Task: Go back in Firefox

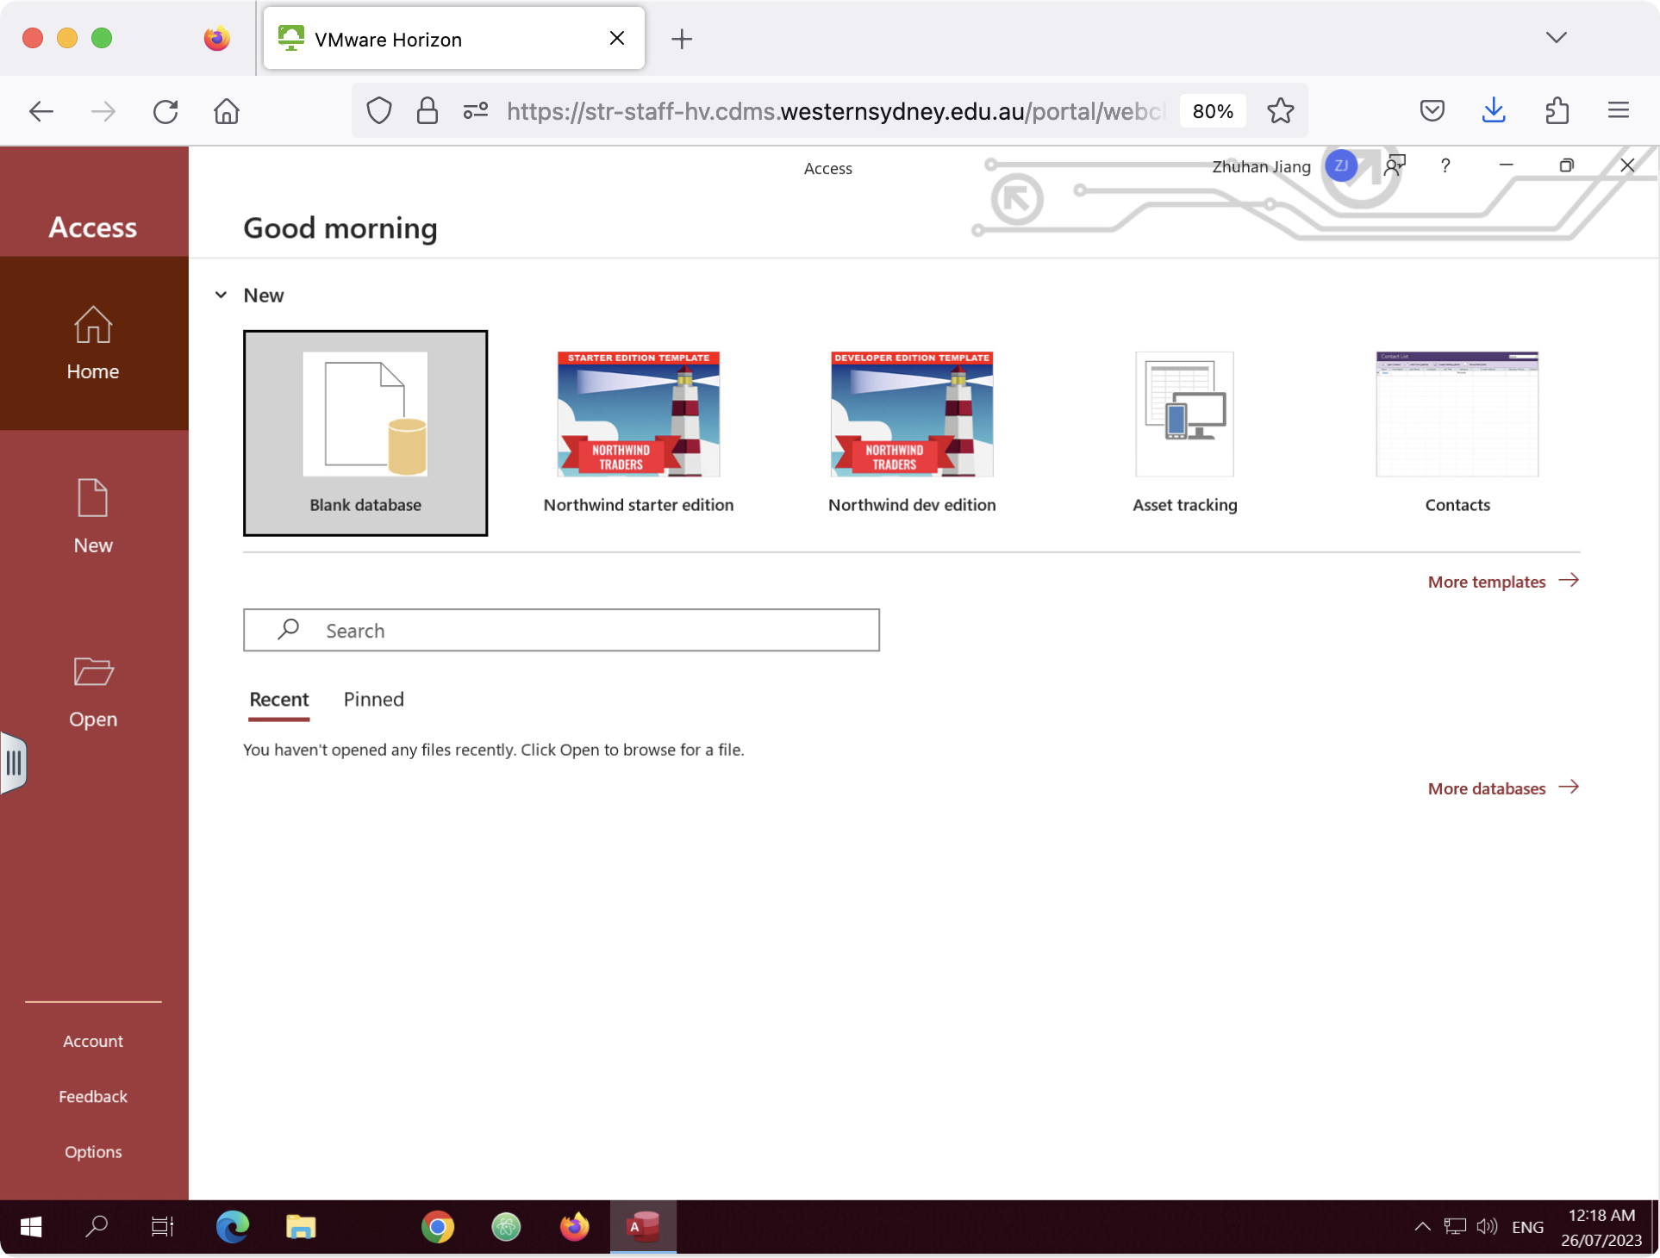Action: tap(41, 111)
